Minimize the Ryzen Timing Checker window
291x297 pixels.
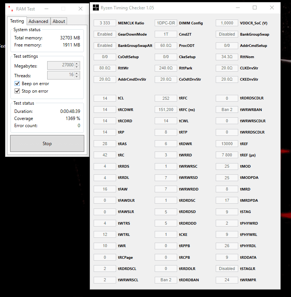click(x=238, y=7)
